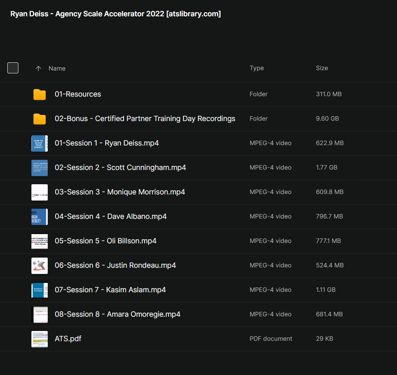
Task: Open 08-Session 8 - Amara Omoregie.mp4
Action: coord(118,314)
